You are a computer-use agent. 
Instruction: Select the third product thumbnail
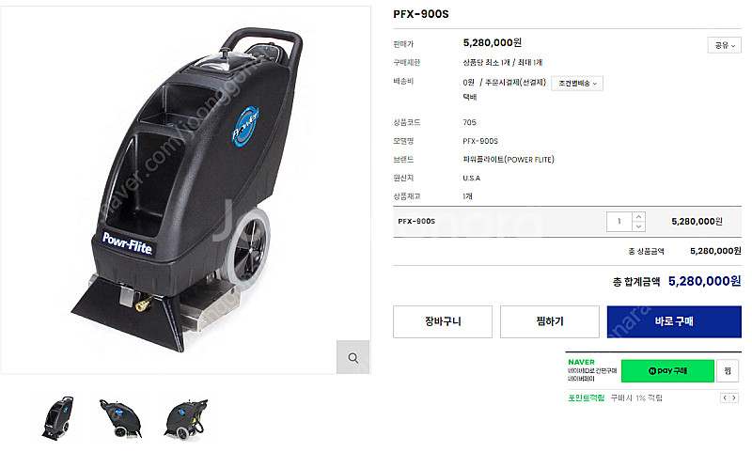186,419
